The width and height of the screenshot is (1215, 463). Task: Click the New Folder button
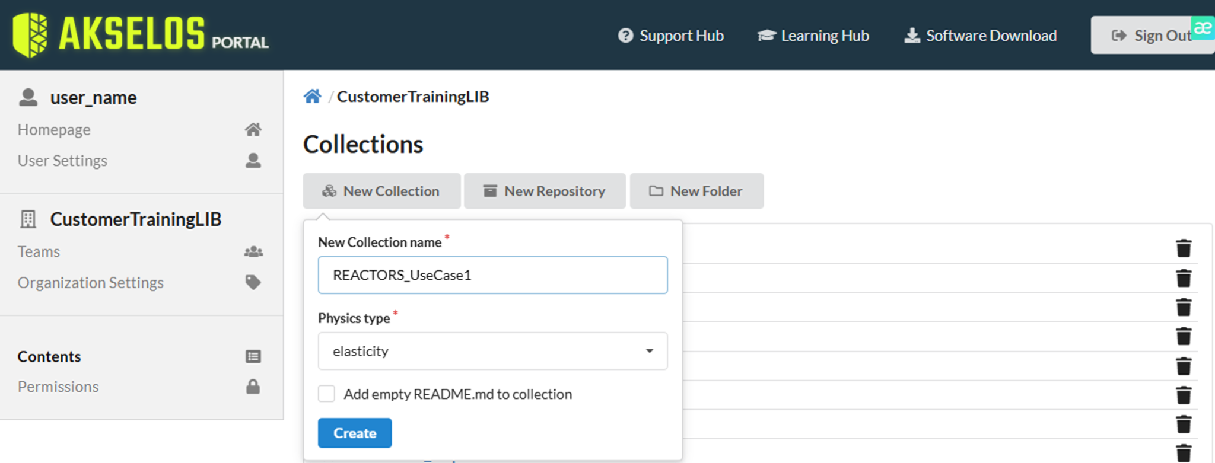coord(696,191)
